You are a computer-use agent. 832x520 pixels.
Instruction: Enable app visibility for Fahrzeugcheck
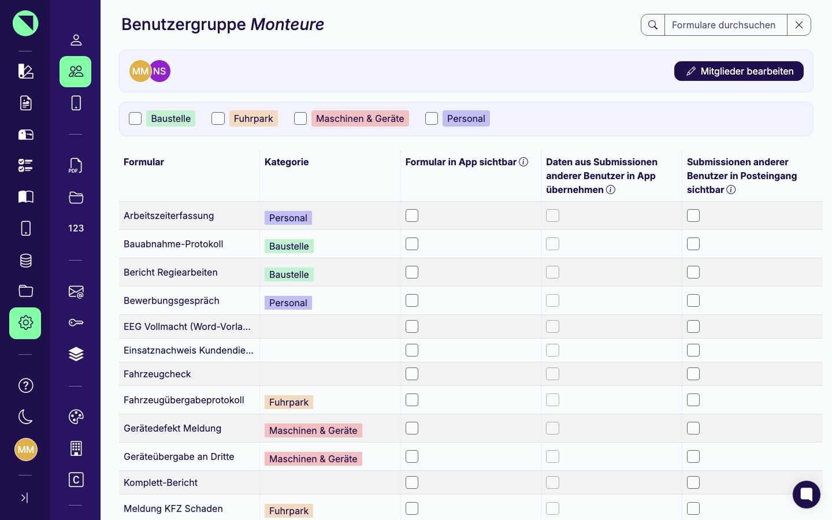click(x=412, y=374)
